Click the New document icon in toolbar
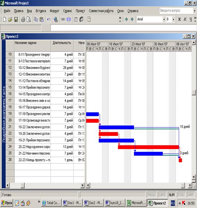The width and height of the screenshot is (197, 208). coord(5,19)
